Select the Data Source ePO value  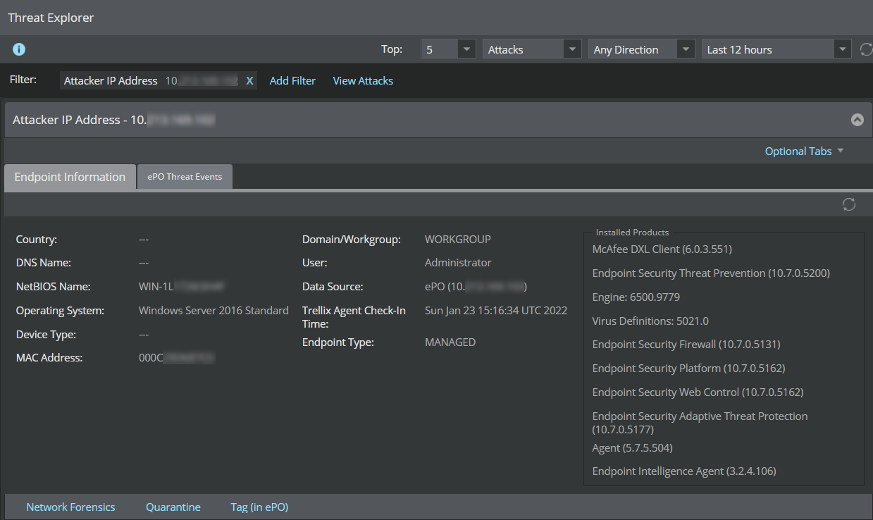click(x=476, y=287)
